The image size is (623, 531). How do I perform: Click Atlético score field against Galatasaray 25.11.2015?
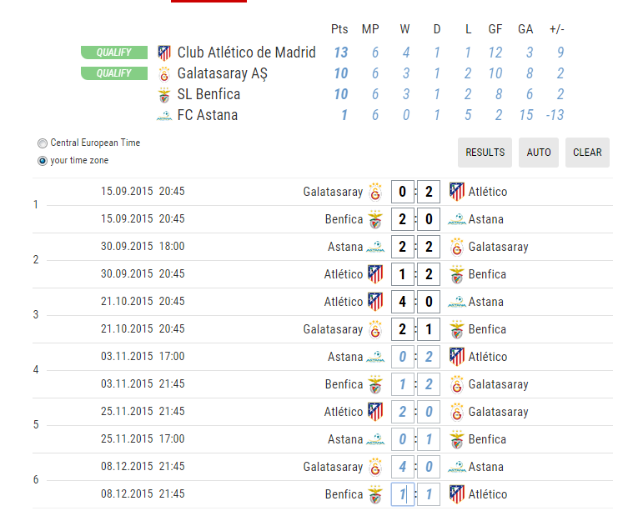(x=403, y=412)
